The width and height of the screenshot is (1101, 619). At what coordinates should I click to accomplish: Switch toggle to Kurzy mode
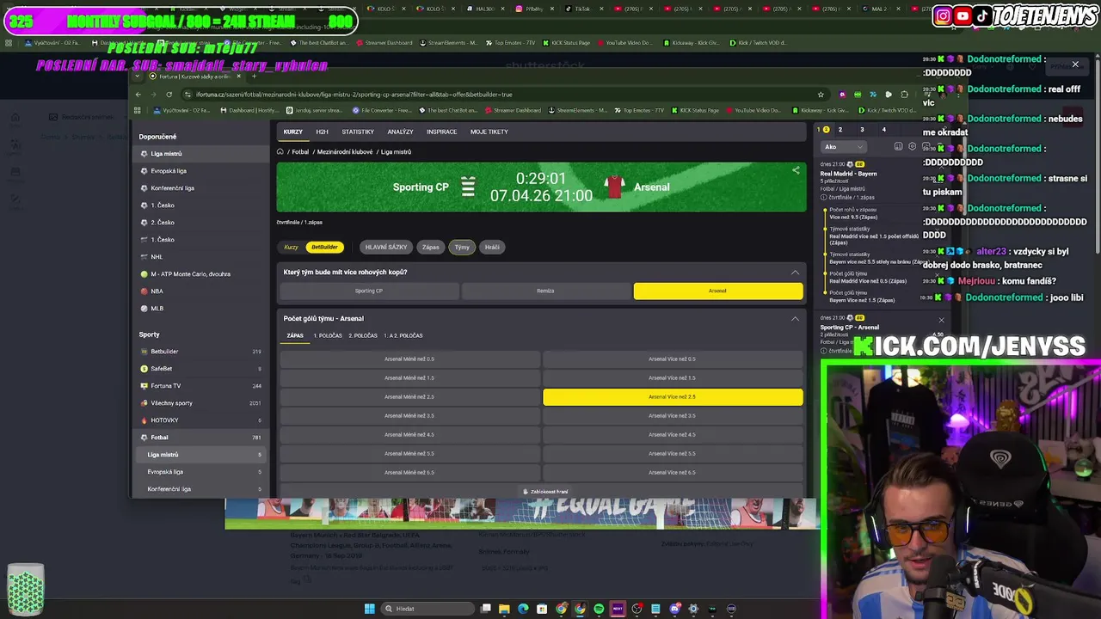point(291,248)
